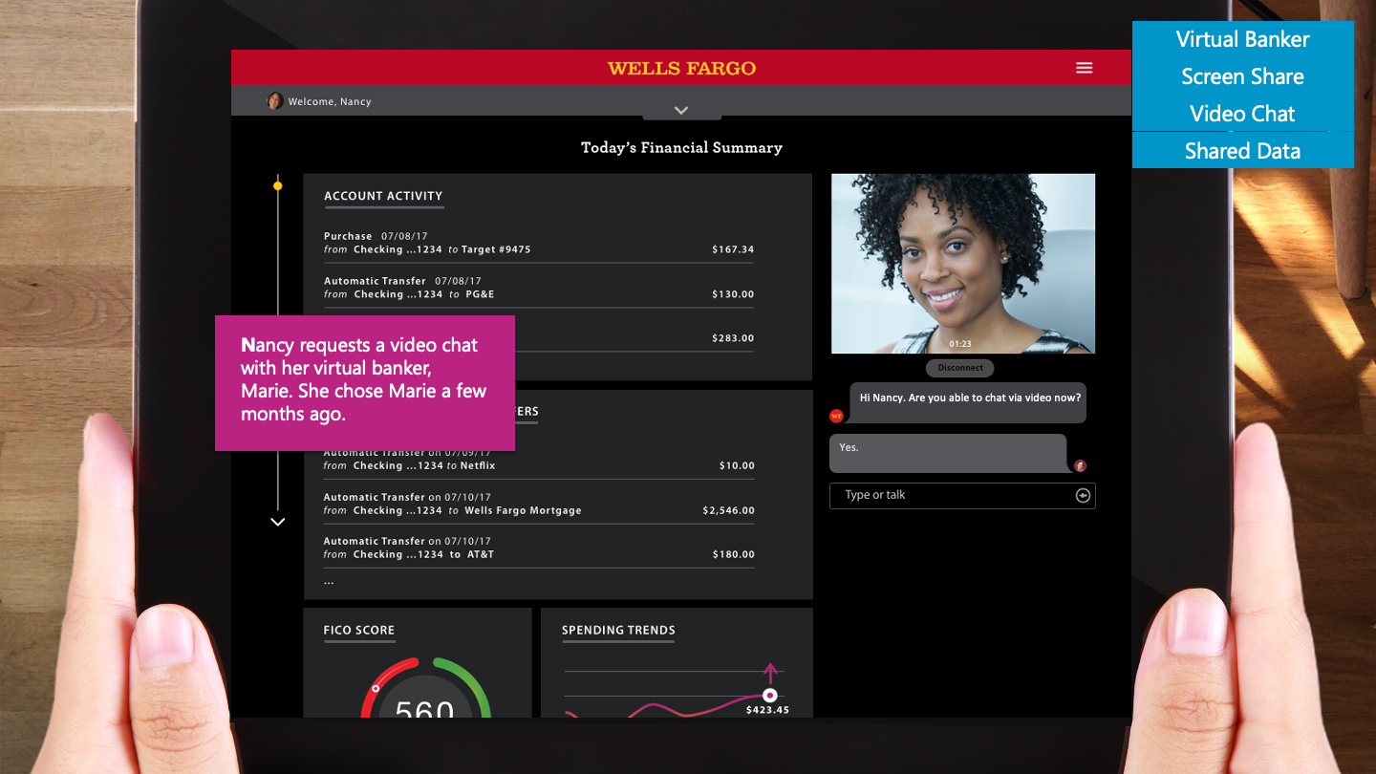The height and width of the screenshot is (774, 1376).
Task: Click the banker's "Hi Nancy" chat message
Action: click(967, 402)
